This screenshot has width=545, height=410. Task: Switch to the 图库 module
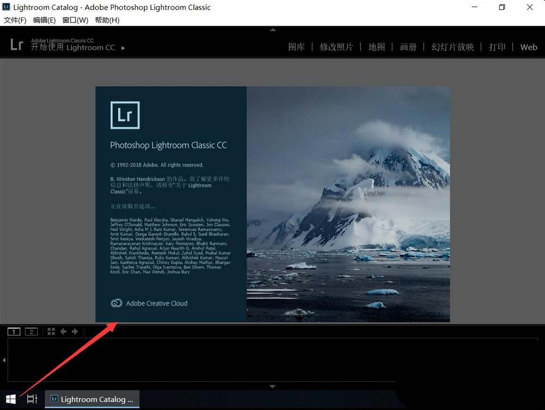tap(296, 47)
